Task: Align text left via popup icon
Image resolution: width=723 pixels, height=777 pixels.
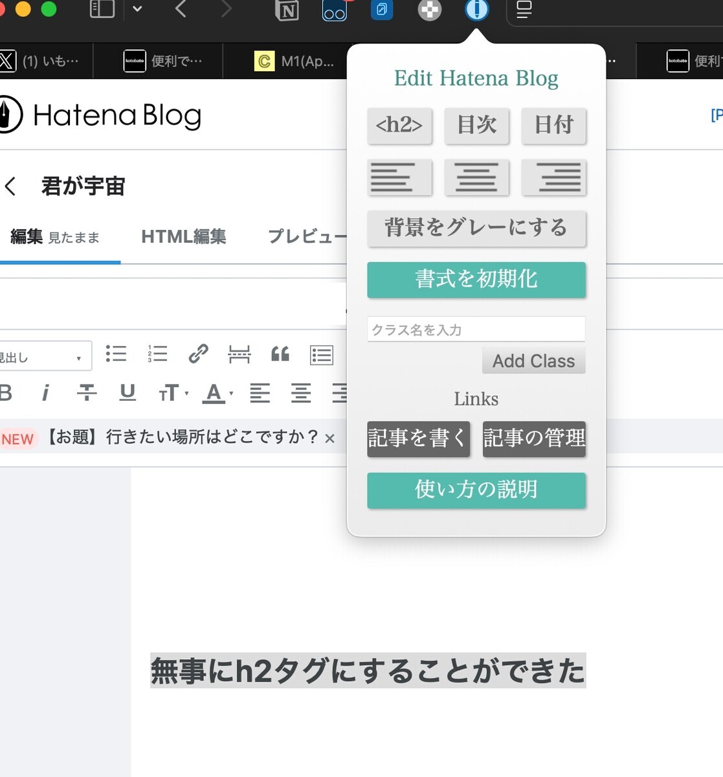Action: tap(399, 177)
